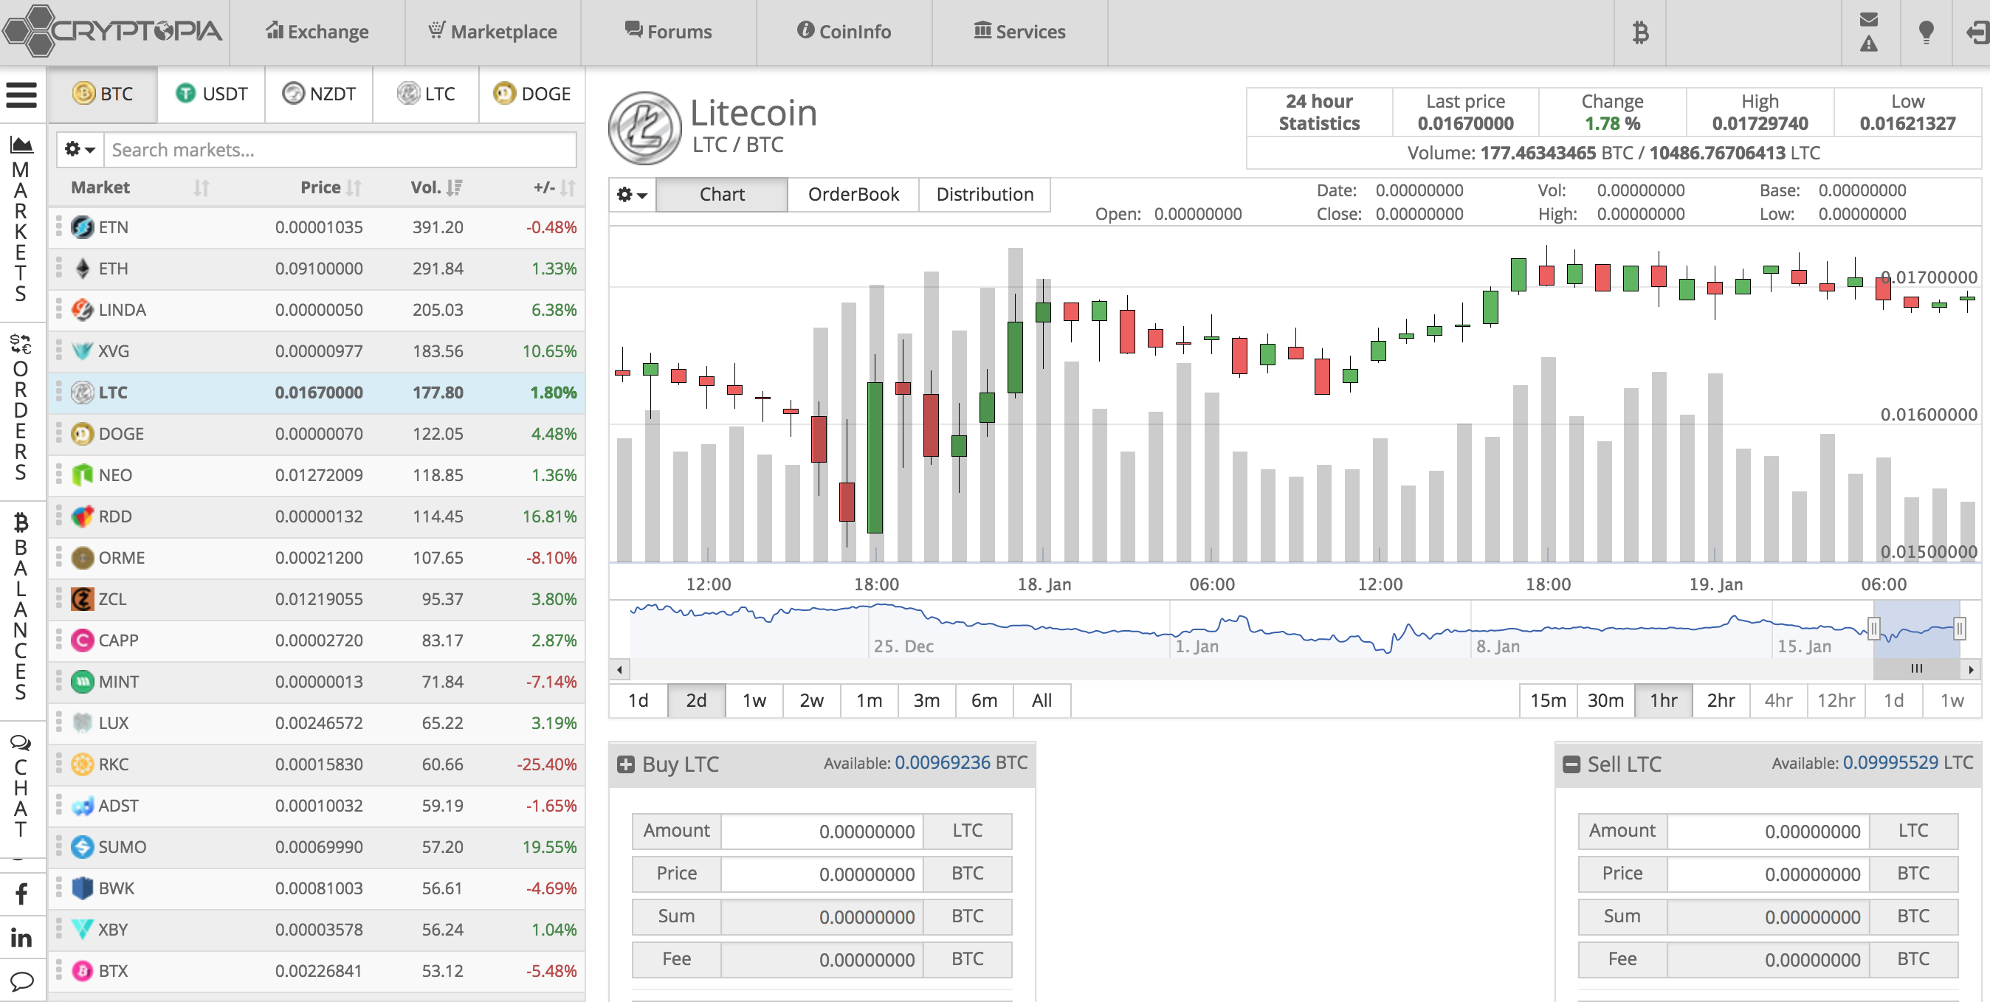Sort markets by Market name column
Viewport: 1990px width, 1002px height.
(138, 187)
